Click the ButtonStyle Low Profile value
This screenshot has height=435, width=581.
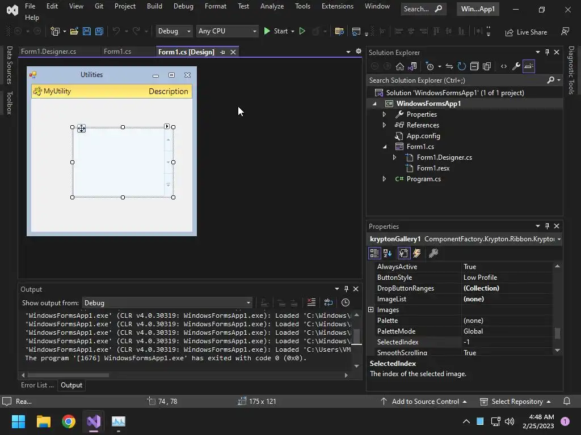[507, 278]
